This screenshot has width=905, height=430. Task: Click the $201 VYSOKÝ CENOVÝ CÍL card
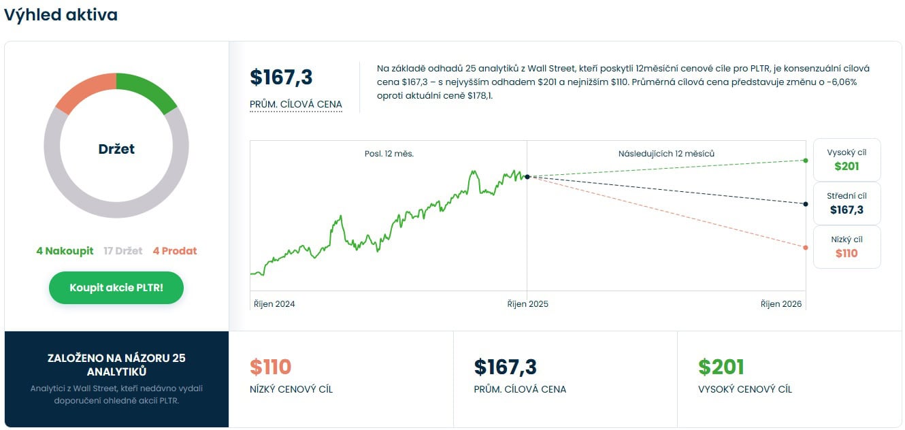coord(789,378)
